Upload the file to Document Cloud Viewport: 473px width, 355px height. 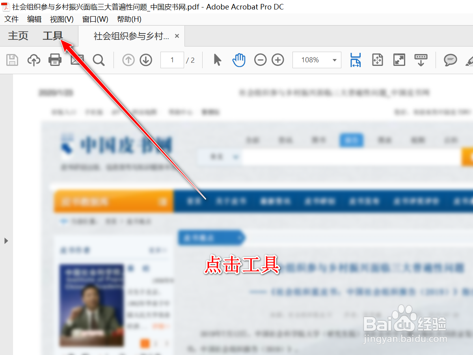[x=34, y=60]
